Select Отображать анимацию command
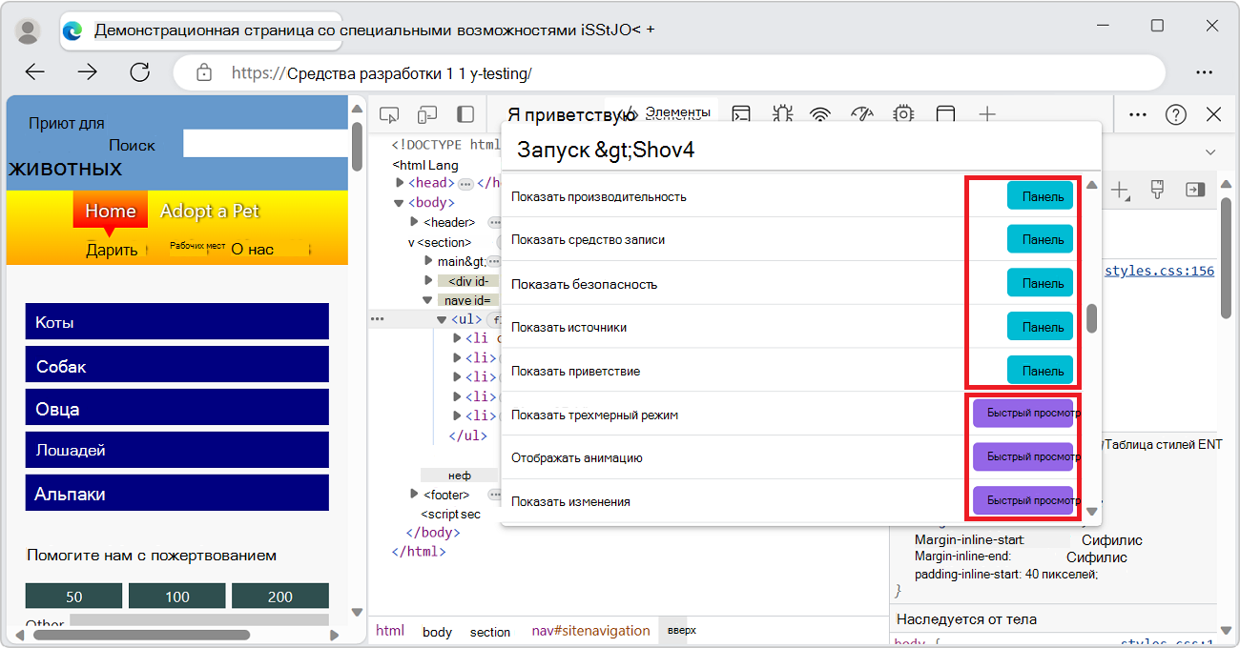Image resolution: width=1240 pixels, height=648 pixels. click(x=733, y=457)
